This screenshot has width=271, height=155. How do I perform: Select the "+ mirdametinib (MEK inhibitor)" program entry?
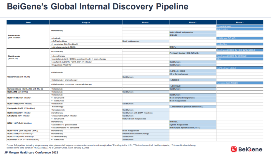(x=64, y=116)
